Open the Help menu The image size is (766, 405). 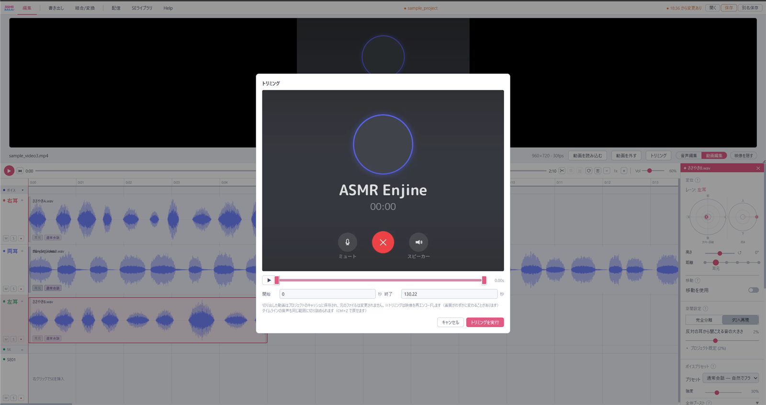pyautogui.click(x=168, y=8)
